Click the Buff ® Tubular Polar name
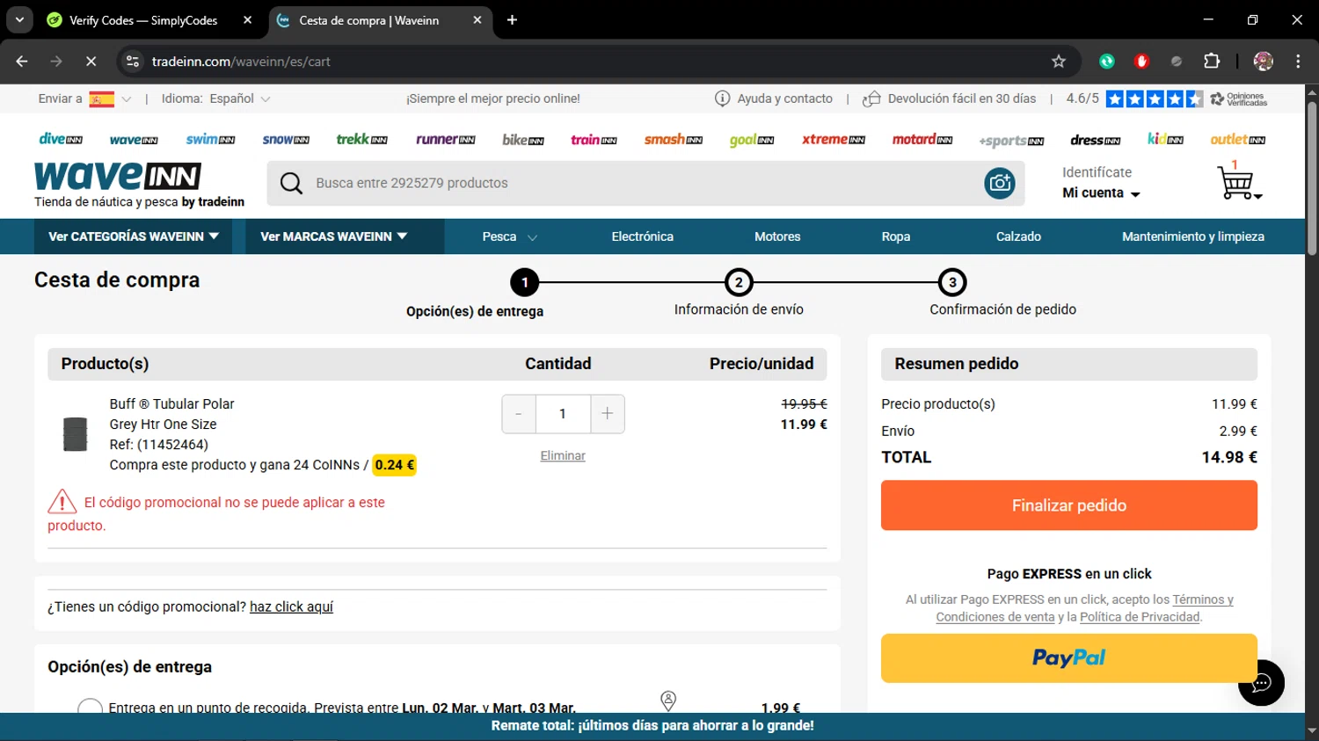Image resolution: width=1319 pixels, height=741 pixels. (171, 403)
